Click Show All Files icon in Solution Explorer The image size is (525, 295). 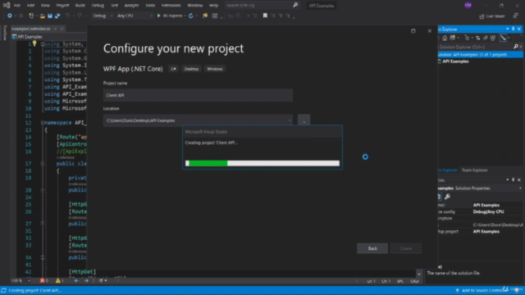click(x=492, y=38)
